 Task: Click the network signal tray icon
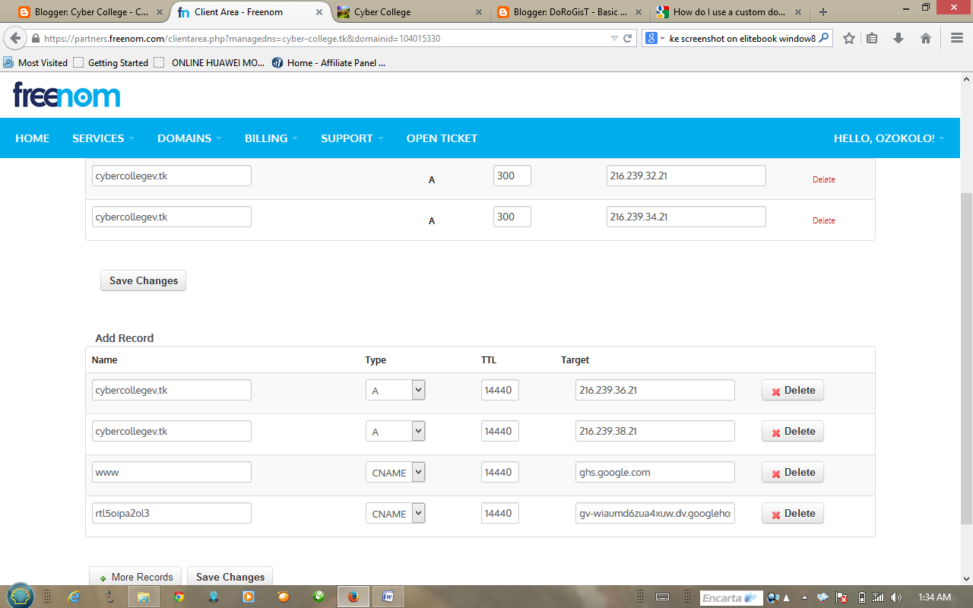tap(878, 597)
